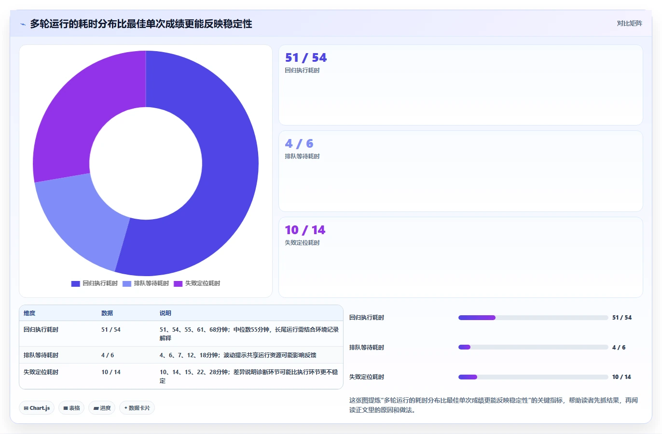Screen dimensions: 662x434
Task: Click the 对比矩阵 label in the header
Action: click(629, 23)
